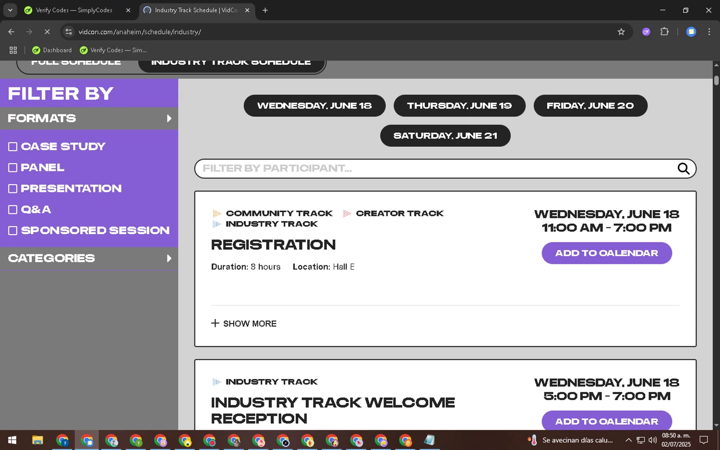This screenshot has width=720, height=450.
Task: Click the address bar URL
Action: 140,32
